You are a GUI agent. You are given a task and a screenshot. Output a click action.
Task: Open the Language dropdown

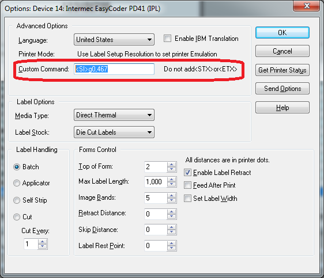[114, 40]
